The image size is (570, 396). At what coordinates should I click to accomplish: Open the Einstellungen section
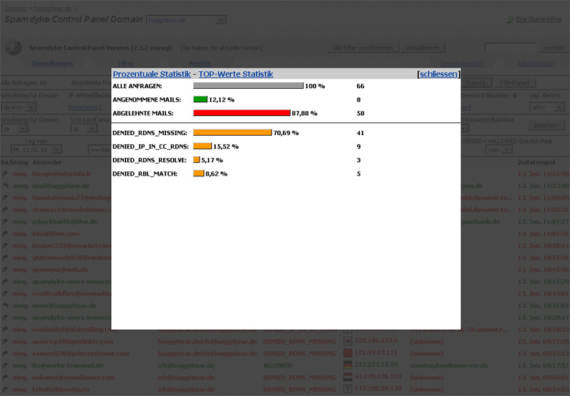52,63
